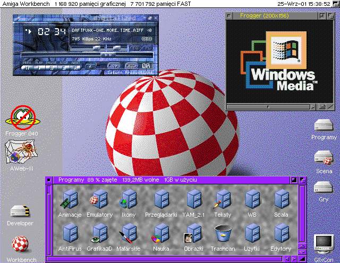Click the horizontal scrollbar in the Programy window
The image size is (340, 263).
pyautogui.click(x=164, y=259)
